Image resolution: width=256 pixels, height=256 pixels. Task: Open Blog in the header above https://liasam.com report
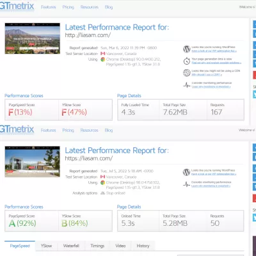109,130
